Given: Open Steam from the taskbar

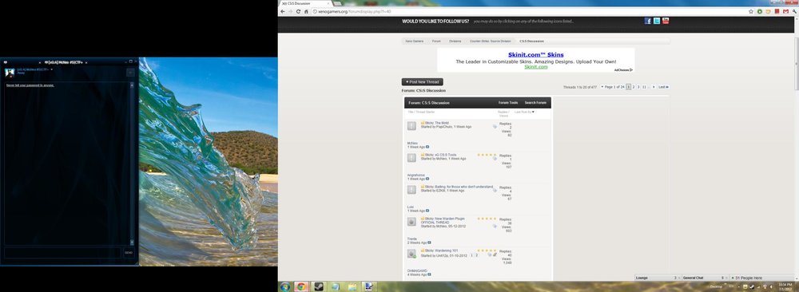Looking at the screenshot, I should (x=319, y=286).
